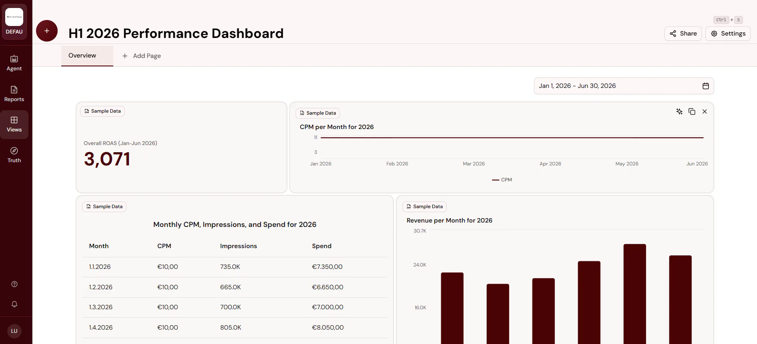This screenshot has width=757, height=344.
Task: Click Sample Data badge on ROAS card
Action: coord(102,111)
